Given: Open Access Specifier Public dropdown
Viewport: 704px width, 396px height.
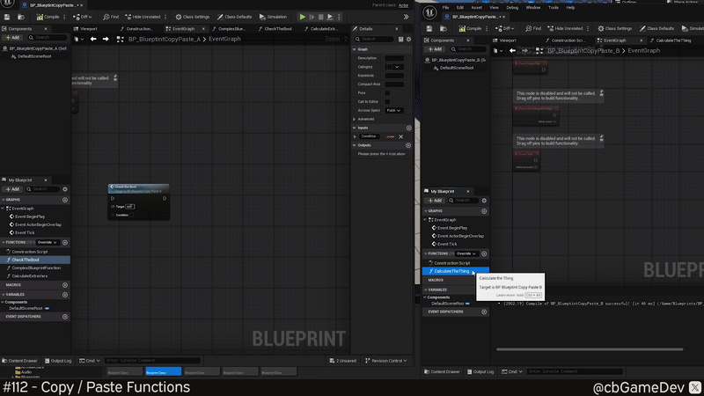Looking at the screenshot, I should click(x=393, y=111).
